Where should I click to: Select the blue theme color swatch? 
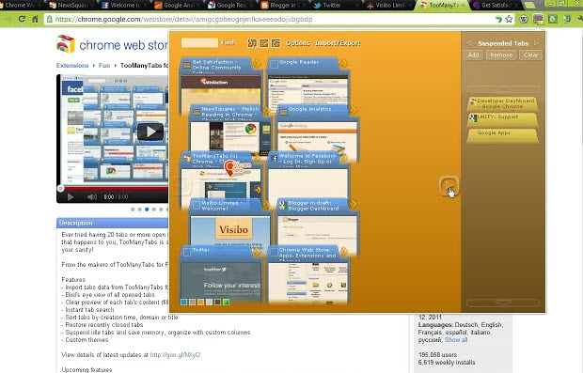(183, 302)
